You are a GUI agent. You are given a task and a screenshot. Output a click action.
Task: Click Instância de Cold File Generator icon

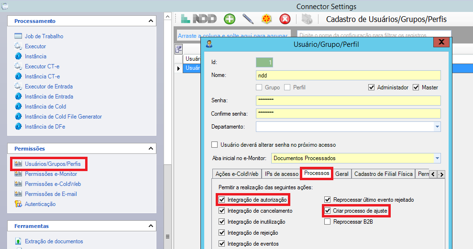[18, 116]
